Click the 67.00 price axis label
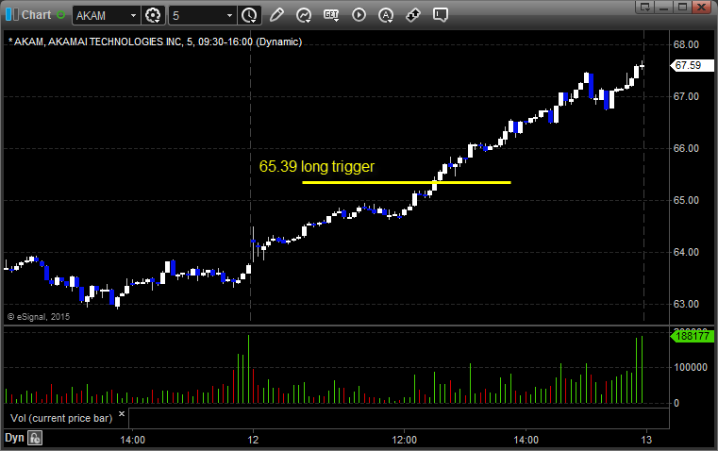This screenshot has height=451, width=718. 686,96
